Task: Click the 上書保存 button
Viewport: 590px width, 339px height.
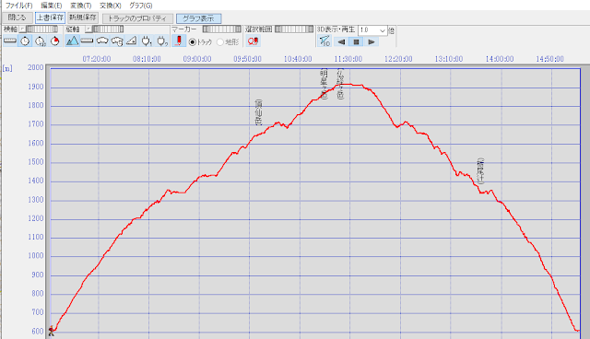Action: (50, 18)
